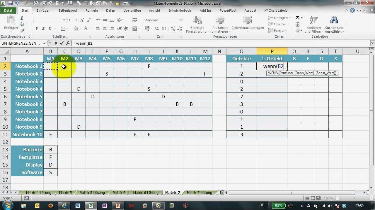
Task: Switch to the Formeln ribbon tab
Action: point(91,10)
